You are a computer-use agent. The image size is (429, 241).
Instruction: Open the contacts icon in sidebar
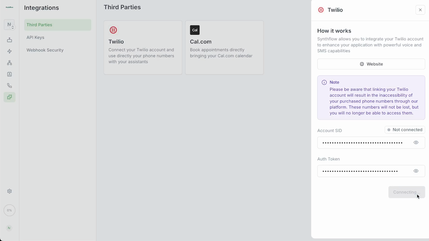(9, 74)
